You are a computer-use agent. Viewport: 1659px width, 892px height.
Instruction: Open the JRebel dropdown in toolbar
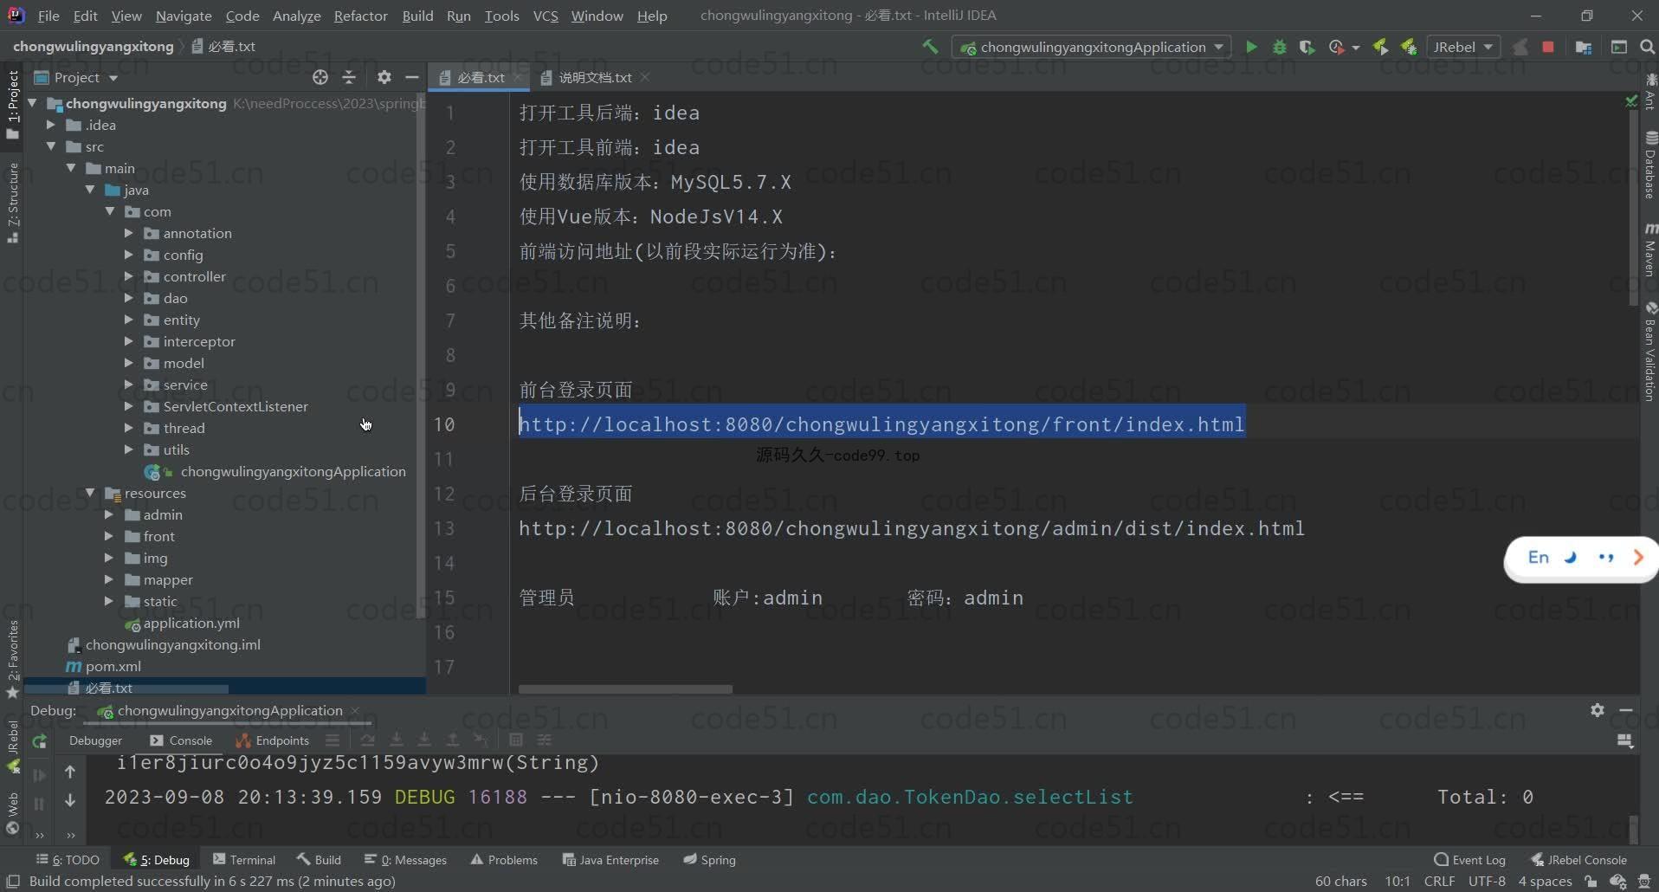coord(1463,47)
